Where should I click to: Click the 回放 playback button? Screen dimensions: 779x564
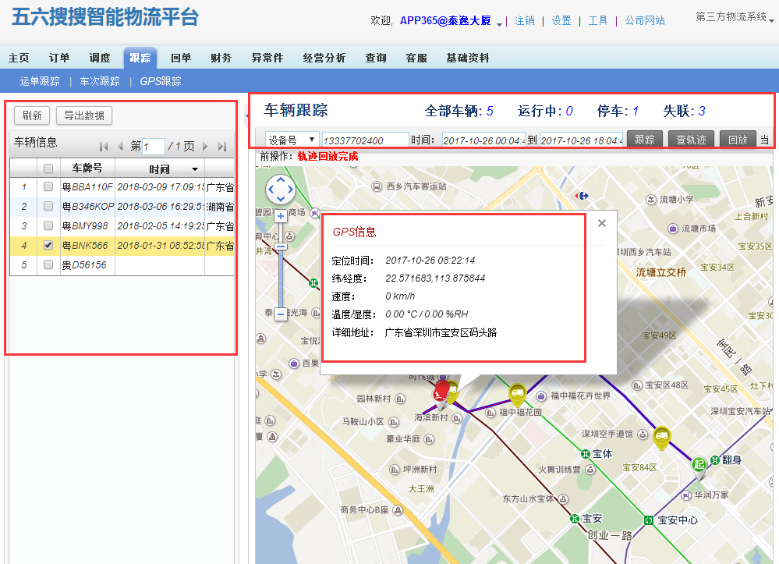point(738,140)
